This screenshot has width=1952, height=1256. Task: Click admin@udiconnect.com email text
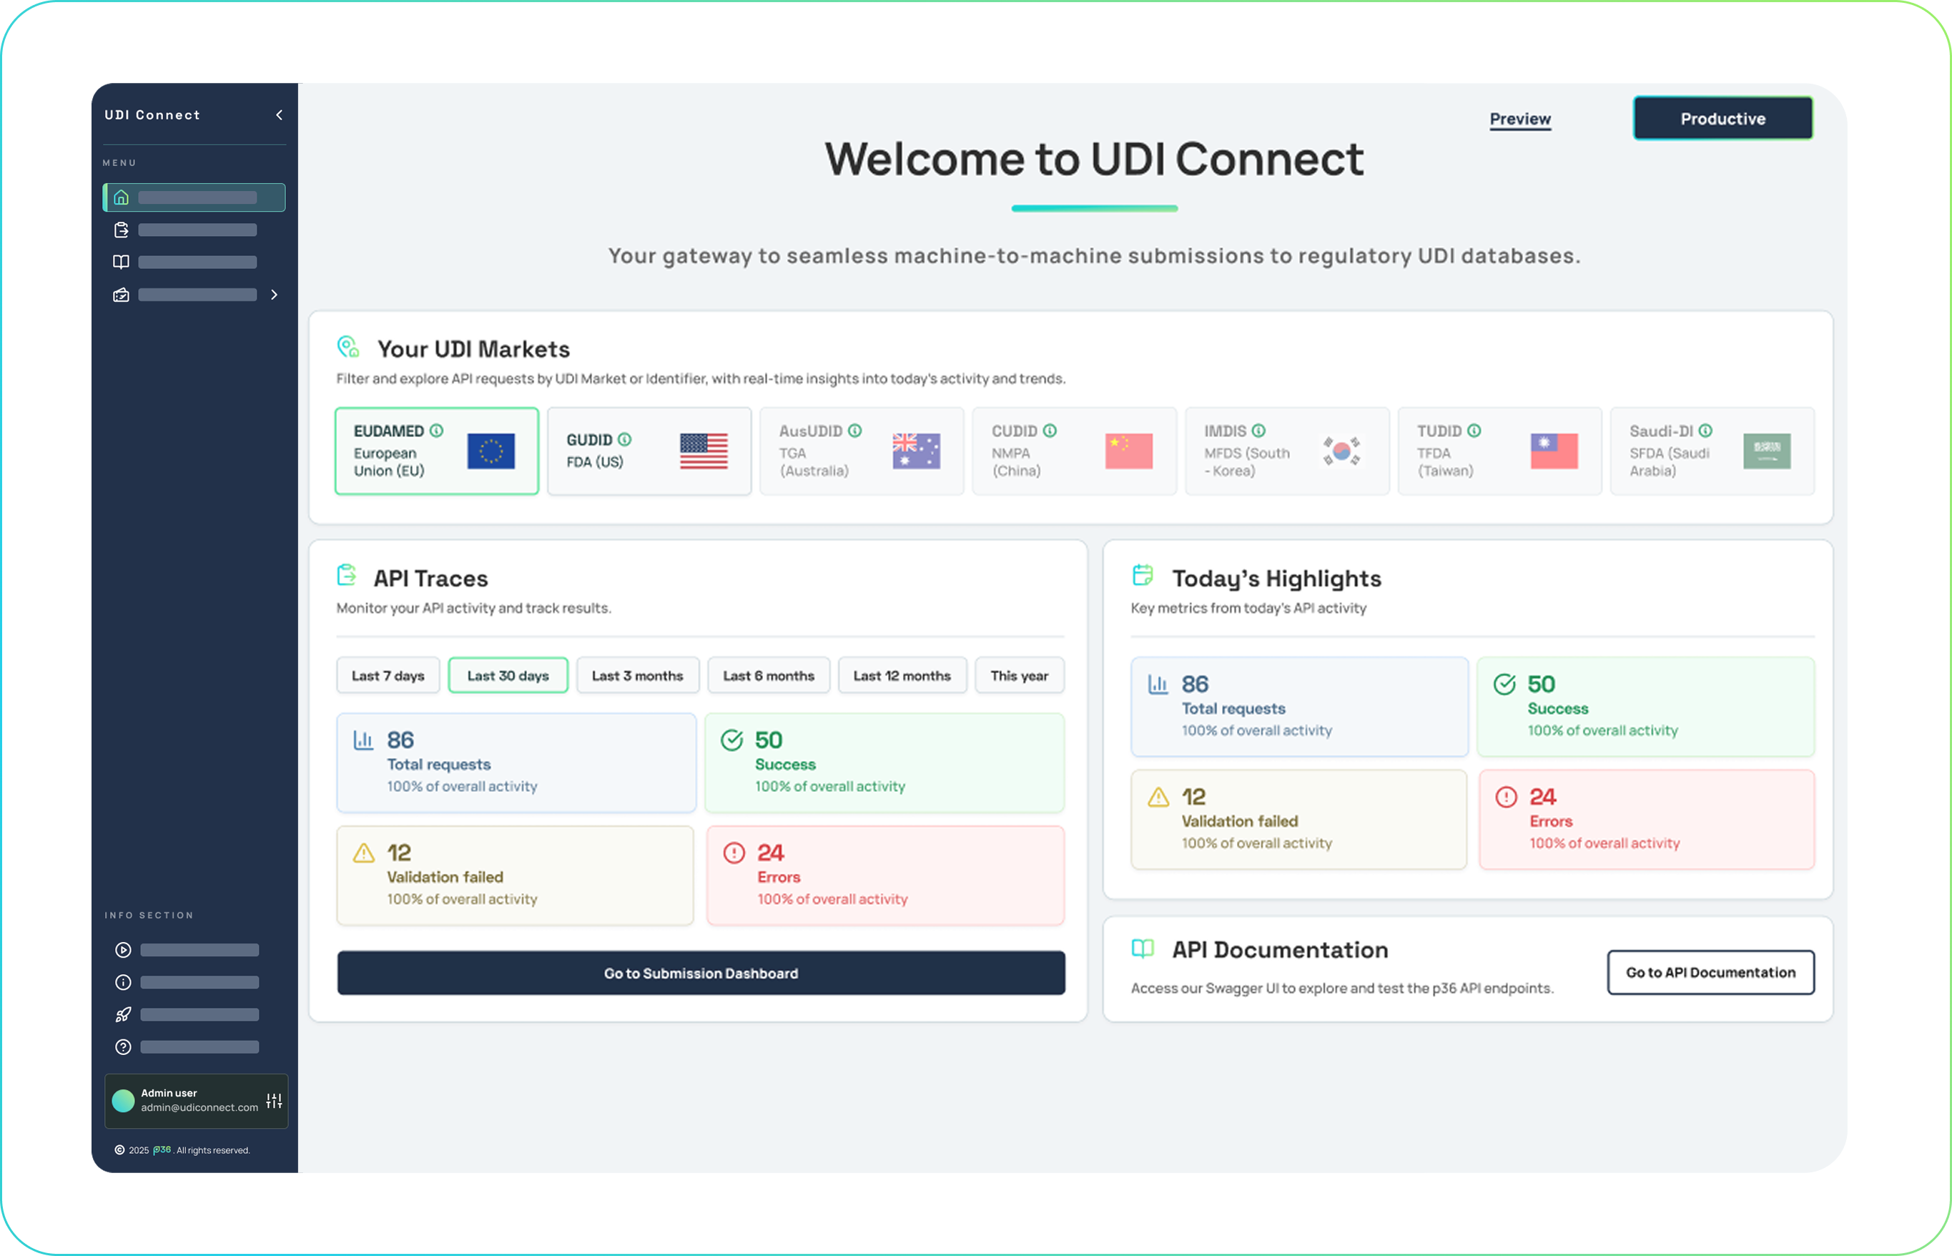pyautogui.click(x=199, y=1107)
